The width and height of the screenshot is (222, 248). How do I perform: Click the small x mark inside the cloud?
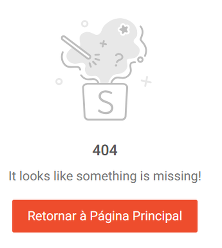(x=103, y=44)
